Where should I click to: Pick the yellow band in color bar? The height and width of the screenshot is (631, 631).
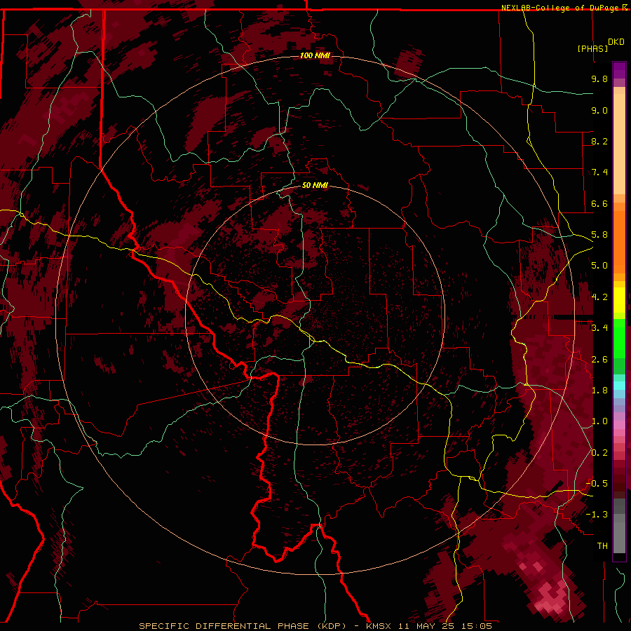(619, 300)
